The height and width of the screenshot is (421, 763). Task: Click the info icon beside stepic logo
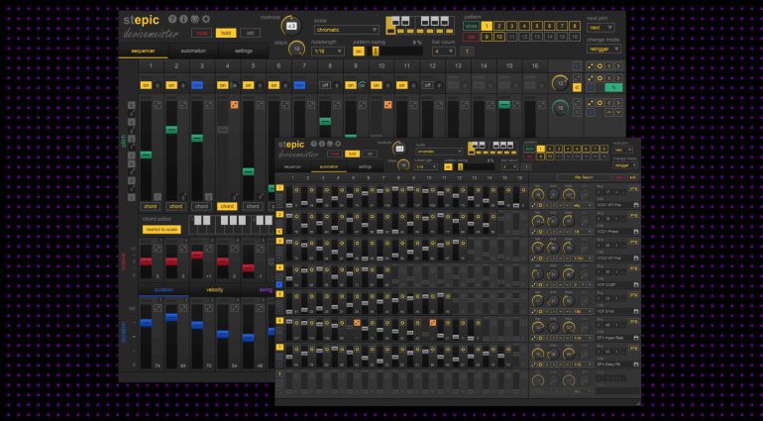pos(183,19)
